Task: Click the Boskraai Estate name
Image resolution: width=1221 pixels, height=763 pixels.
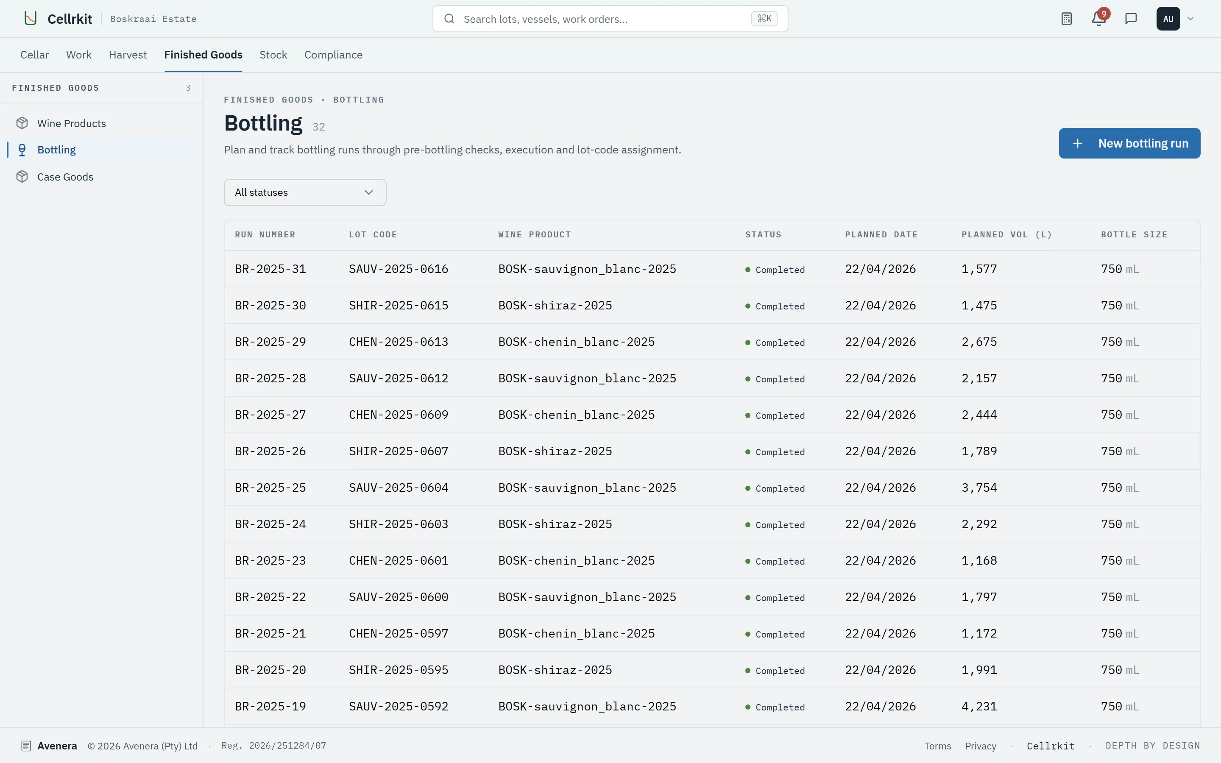Action: [x=153, y=19]
